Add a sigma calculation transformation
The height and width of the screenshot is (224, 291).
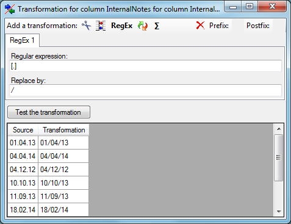tap(157, 26)
